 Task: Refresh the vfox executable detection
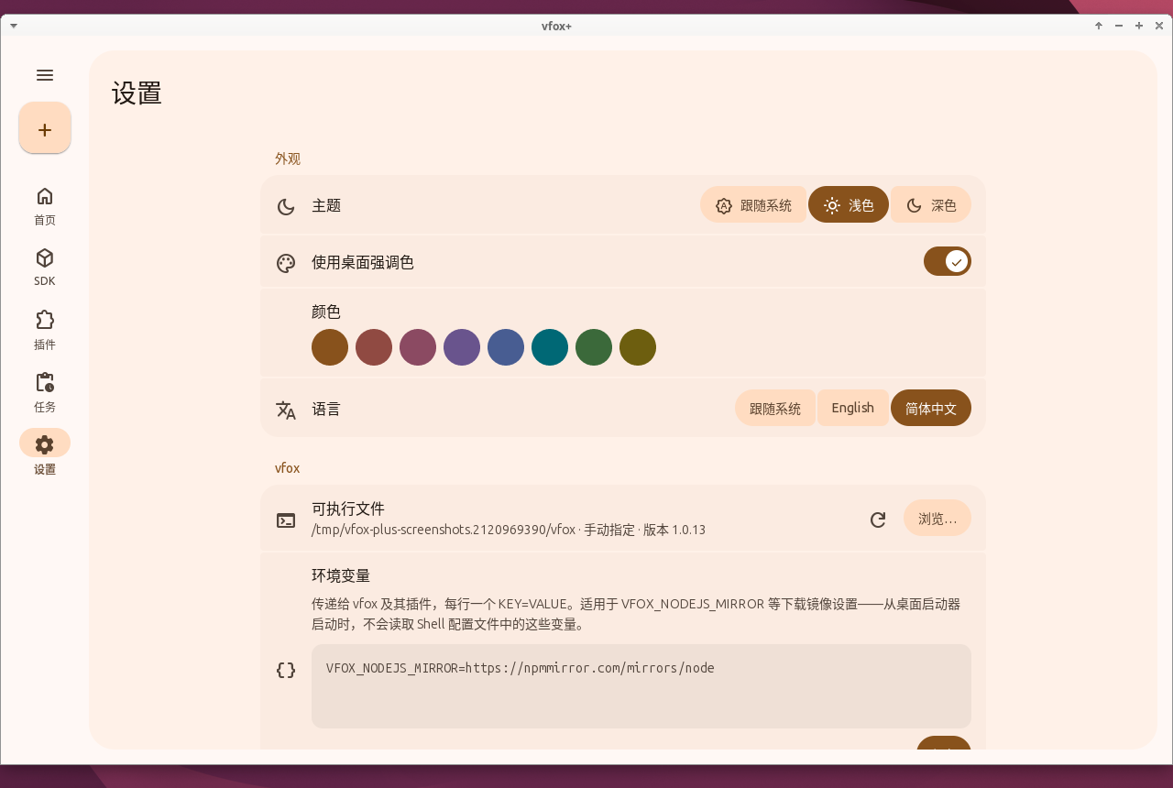[878, 520]
